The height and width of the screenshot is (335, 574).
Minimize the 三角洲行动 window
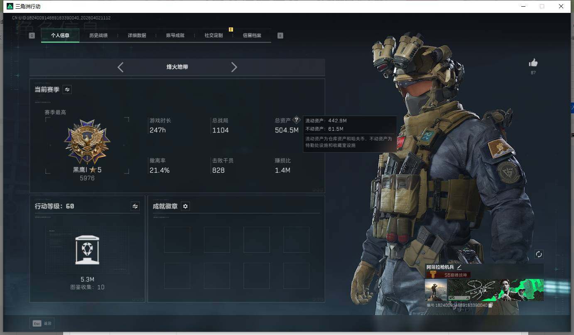(523, 6)
